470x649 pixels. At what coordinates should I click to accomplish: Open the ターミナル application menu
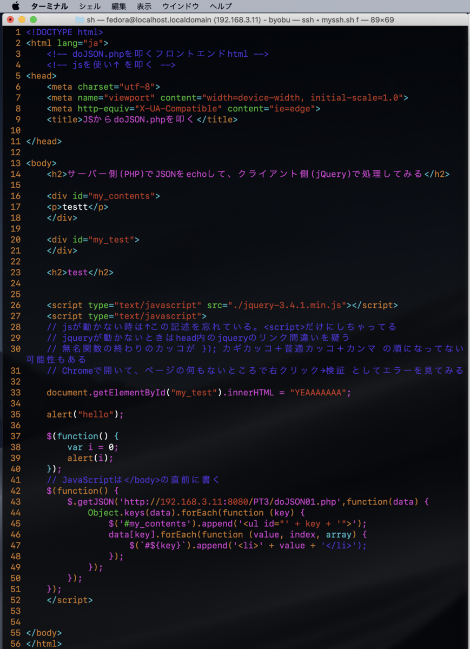(49, 6)
